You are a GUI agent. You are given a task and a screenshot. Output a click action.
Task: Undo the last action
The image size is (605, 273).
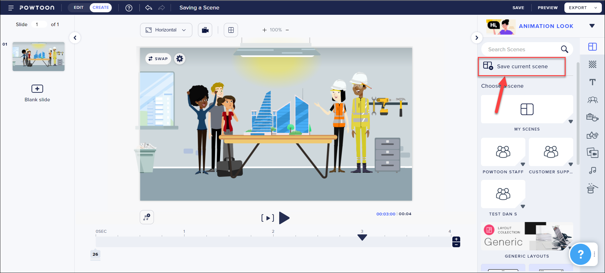pos(149,8)
